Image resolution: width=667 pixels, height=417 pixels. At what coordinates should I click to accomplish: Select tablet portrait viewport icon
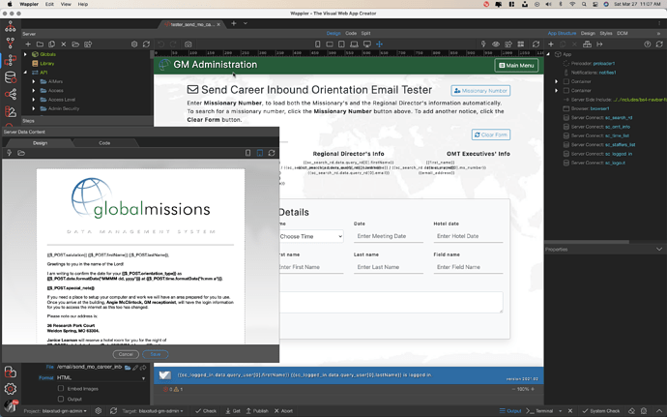341,44
